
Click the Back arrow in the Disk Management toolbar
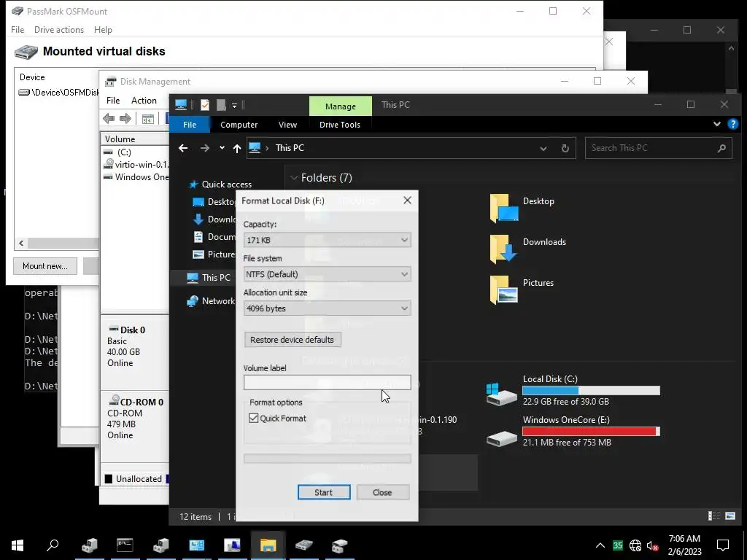pyautogui.click(x=109, y=119)
